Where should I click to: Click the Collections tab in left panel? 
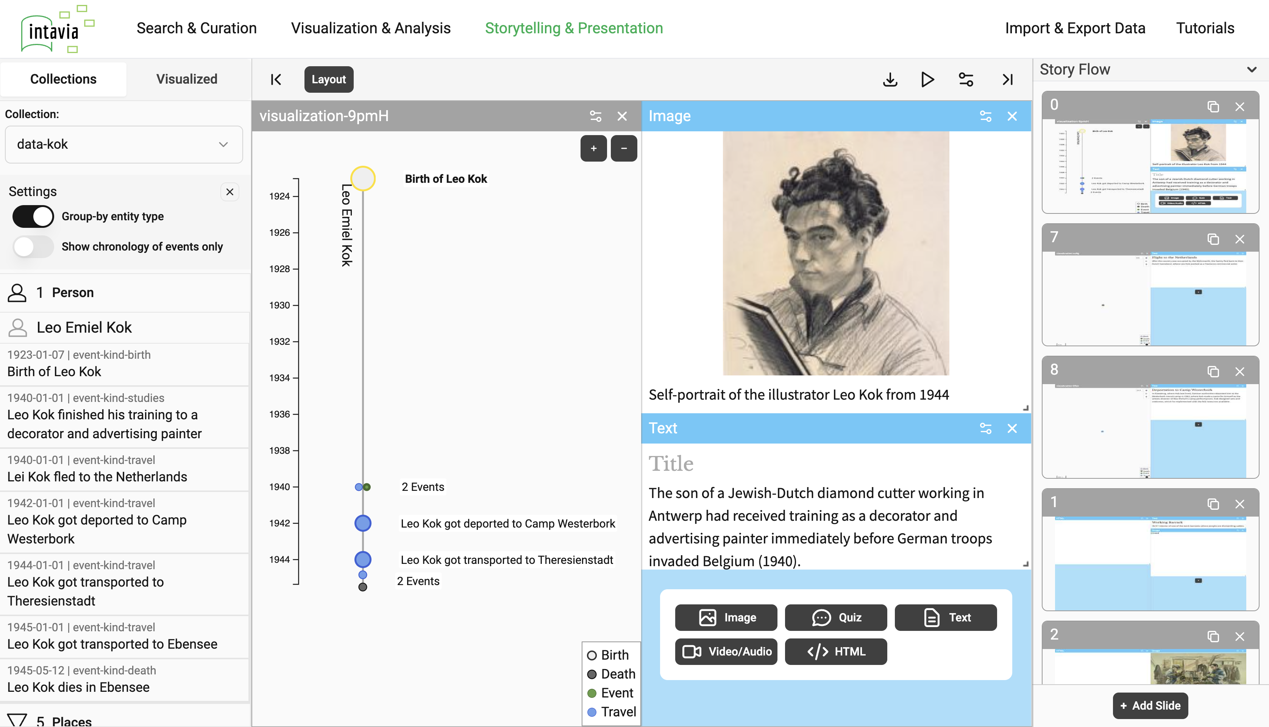tap(63, 78)
